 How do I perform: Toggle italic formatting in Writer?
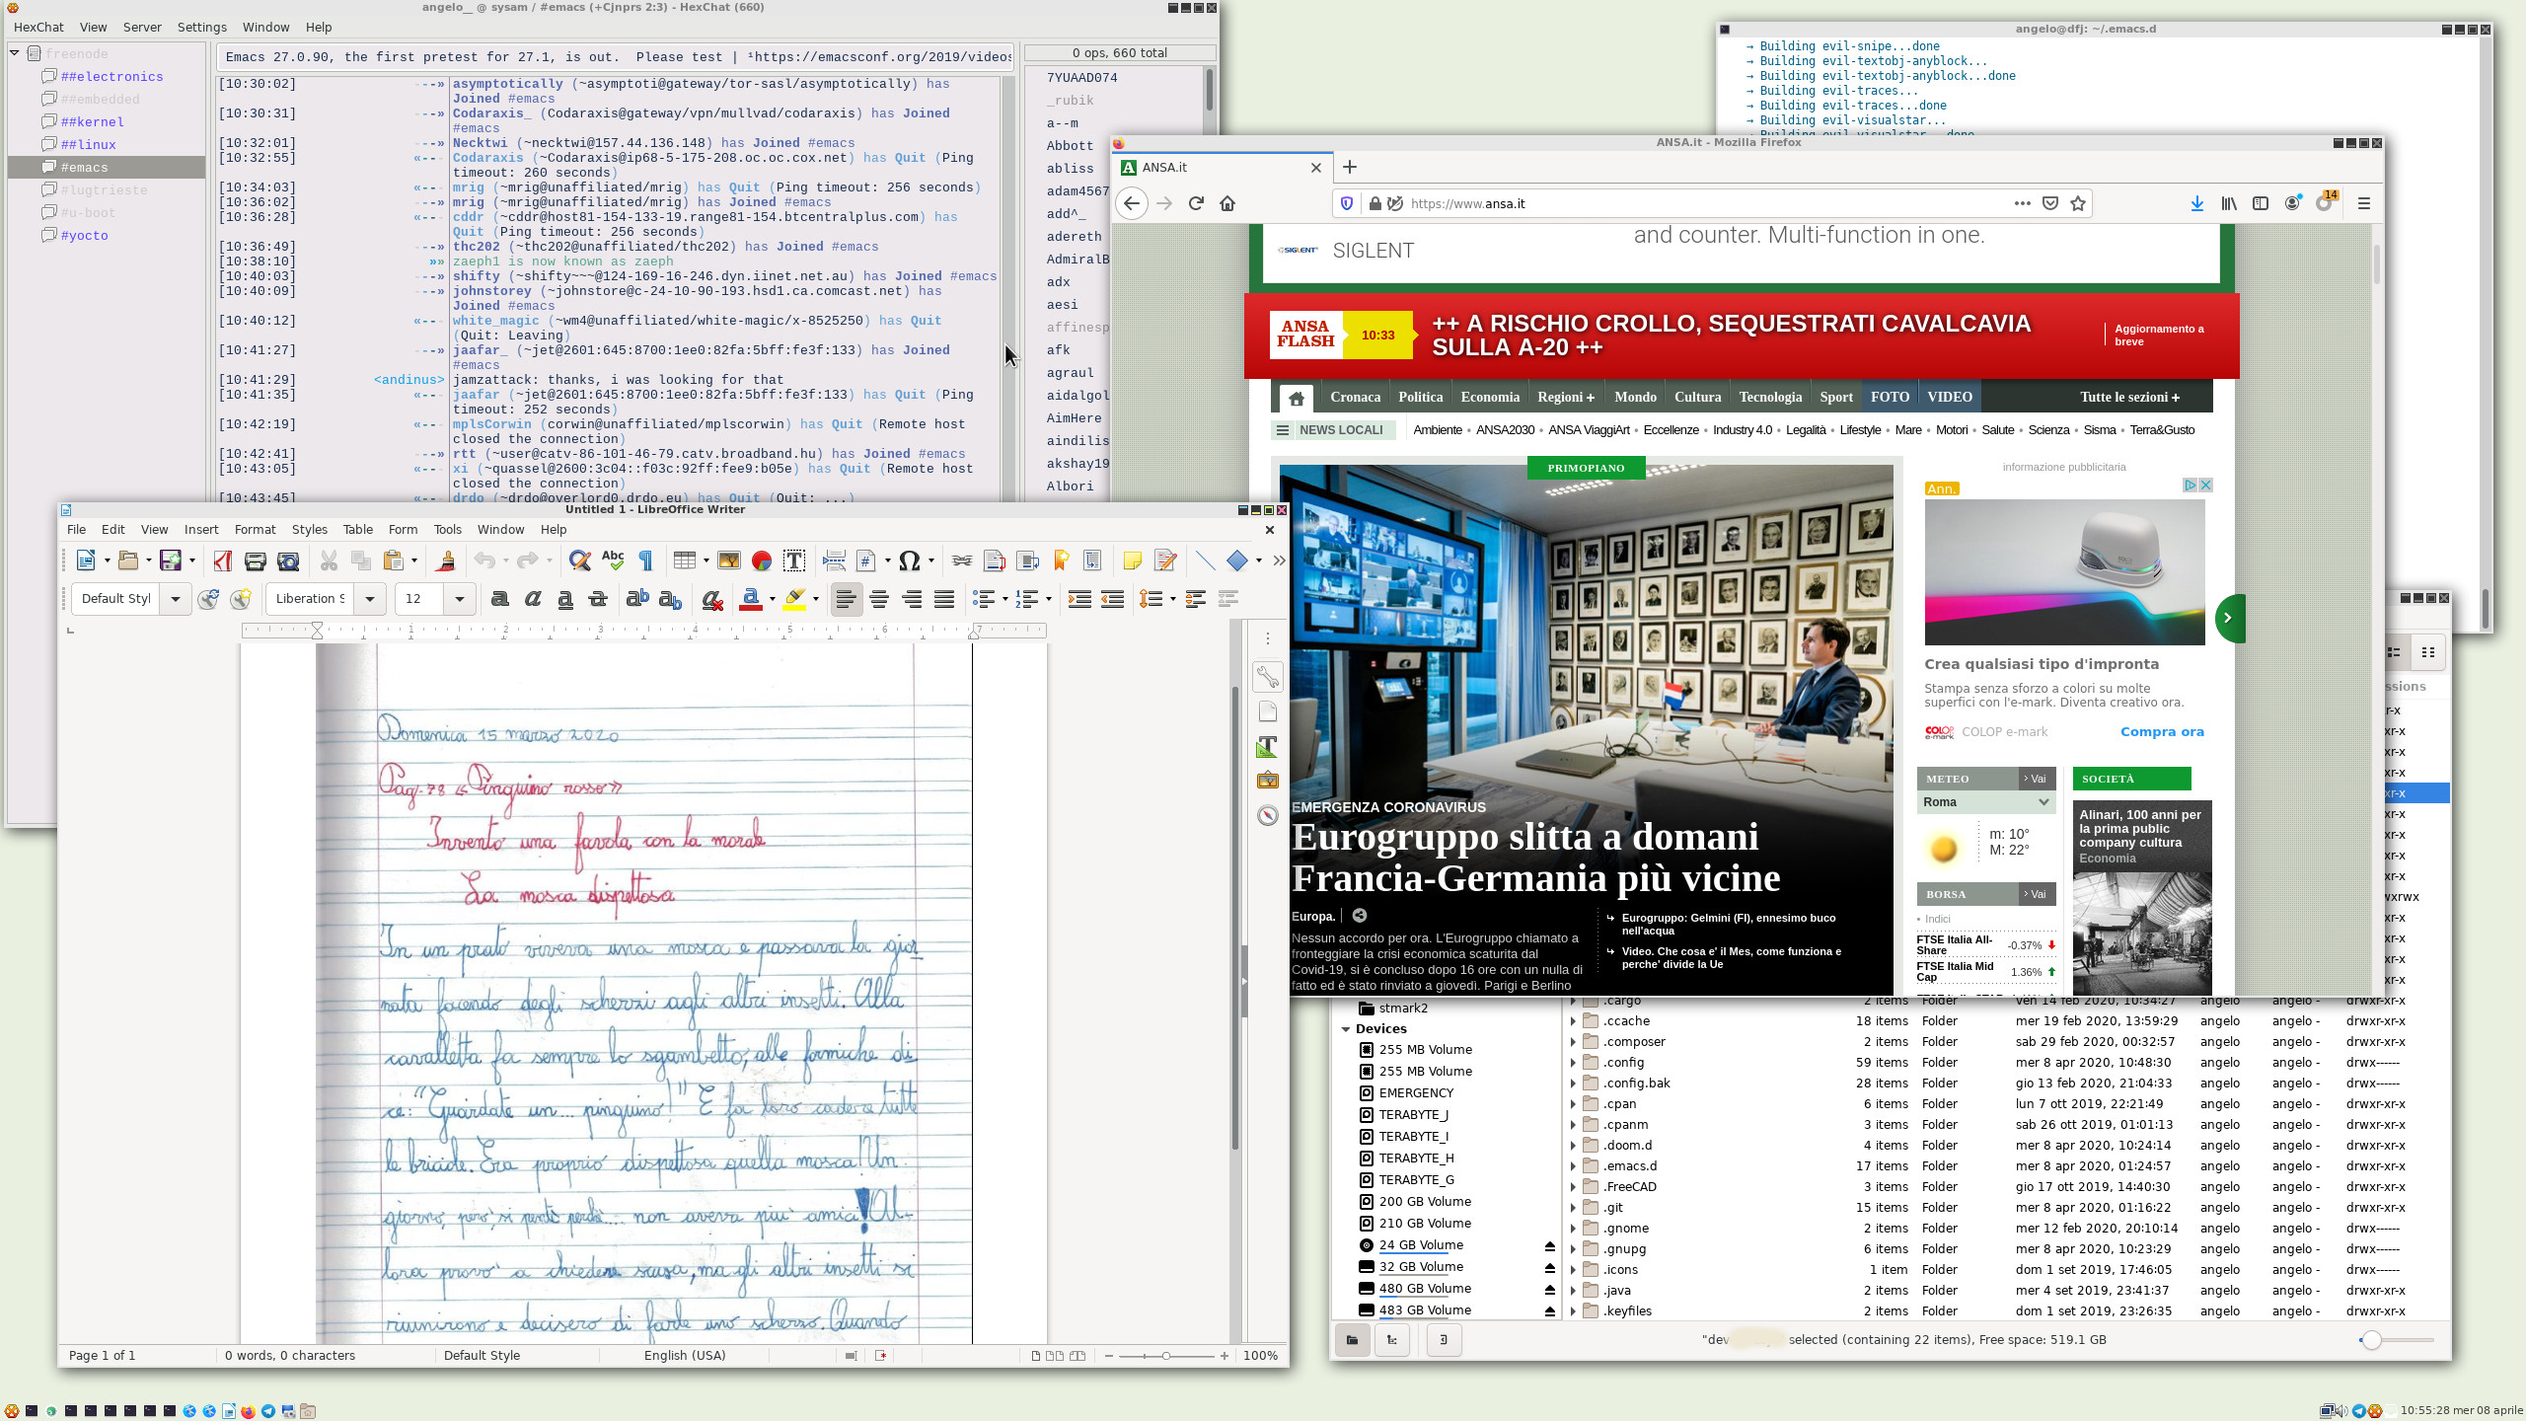coord(533,599)
